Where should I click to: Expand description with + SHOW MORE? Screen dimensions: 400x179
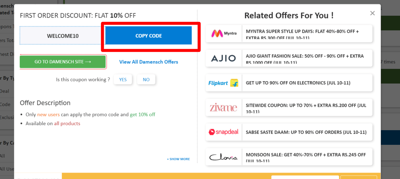[x=178, y=159]
